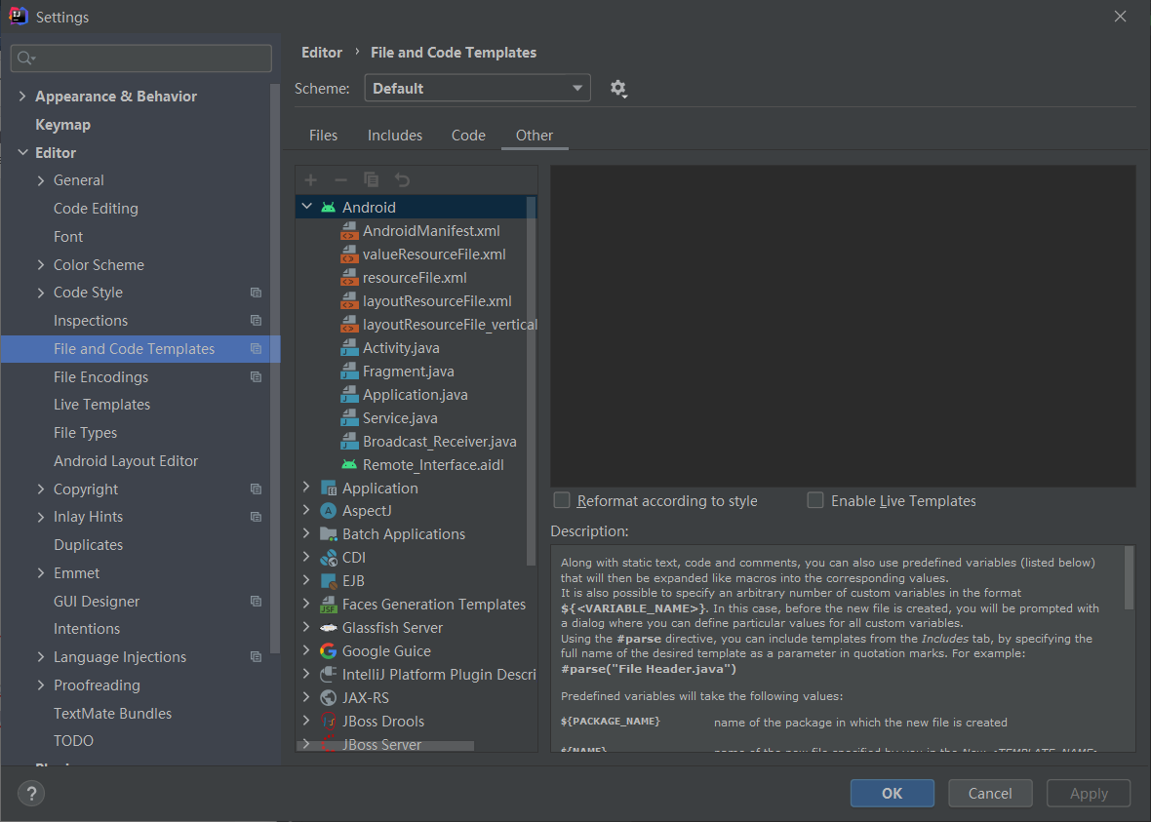The width and height of the screenshot is (1151, 822).
Task: Click the Application group icon
Action: (x=328, y=489)
